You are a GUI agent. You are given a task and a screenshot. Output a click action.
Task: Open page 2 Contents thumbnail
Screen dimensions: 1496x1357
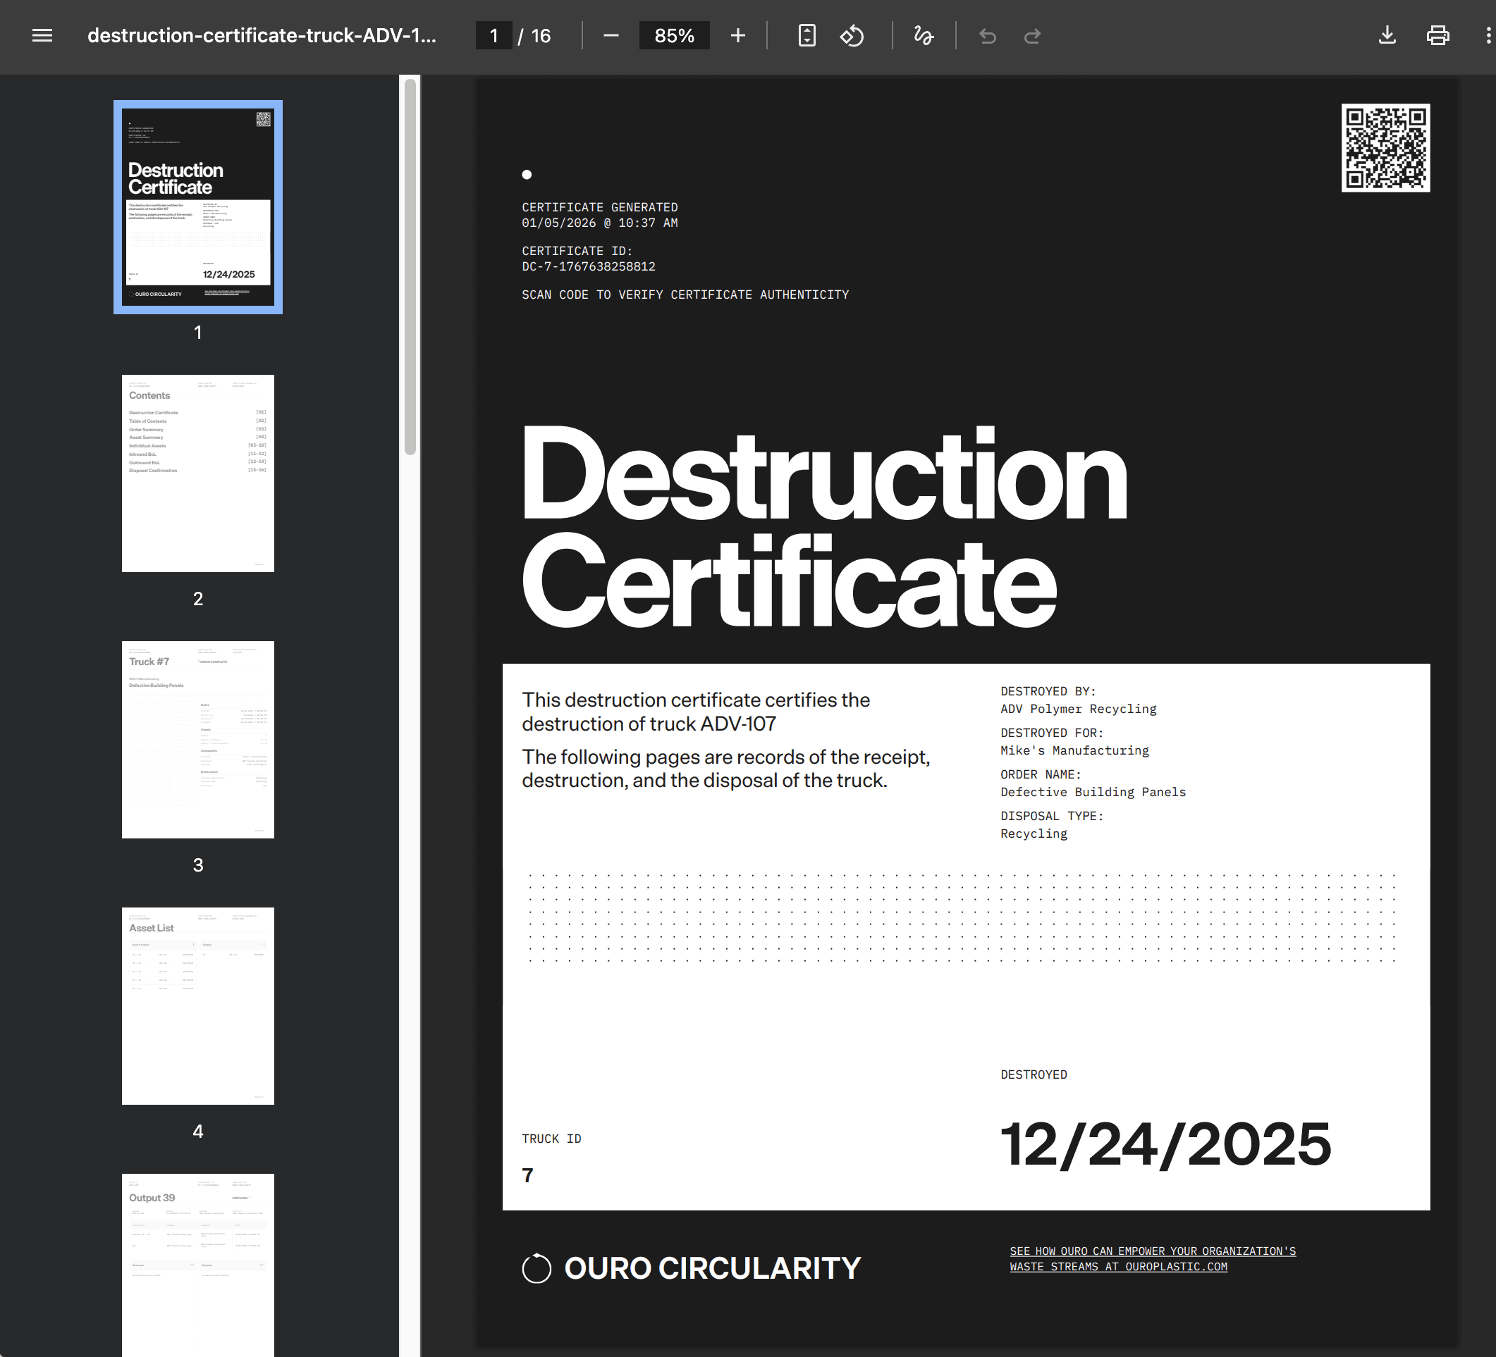[198, 473]
